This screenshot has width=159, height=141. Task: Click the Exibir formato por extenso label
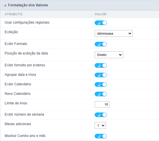click(x=25, y=65)
